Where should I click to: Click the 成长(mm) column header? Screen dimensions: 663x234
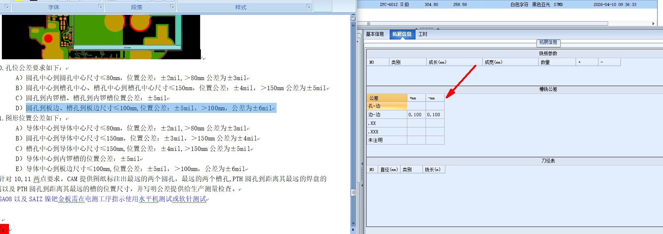tap(454, 62)
